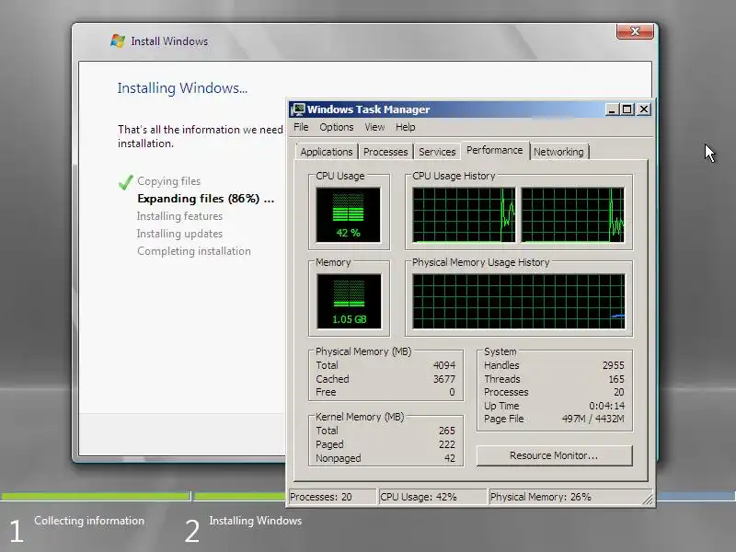This screenshot has height=552, width=736.
Task: Click the second CPU Usage History graph
Action: (x=572, y=215)
